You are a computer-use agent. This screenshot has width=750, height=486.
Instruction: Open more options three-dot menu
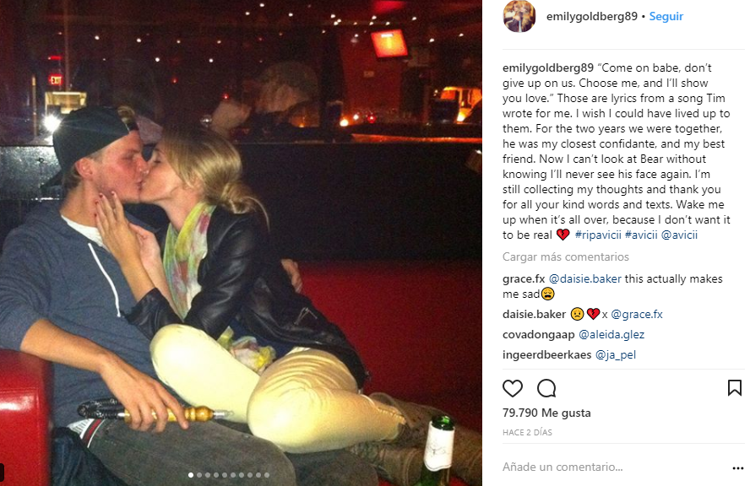(737, 468)
